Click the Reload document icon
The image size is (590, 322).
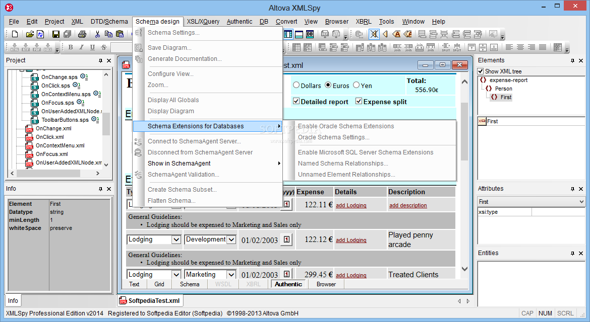(x=40, y=34)
